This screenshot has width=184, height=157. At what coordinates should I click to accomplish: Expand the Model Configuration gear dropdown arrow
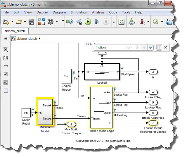[57, 22]
